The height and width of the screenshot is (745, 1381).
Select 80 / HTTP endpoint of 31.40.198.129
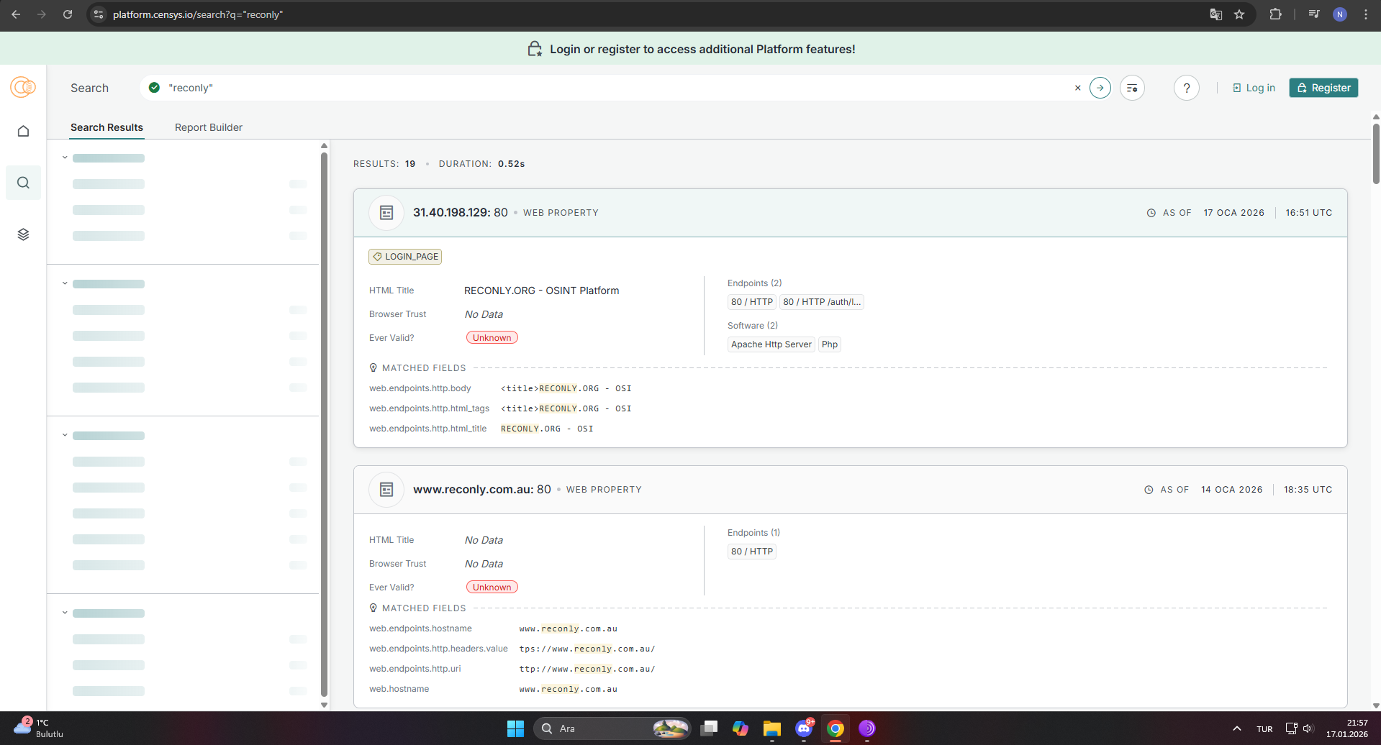coord(752,302)
